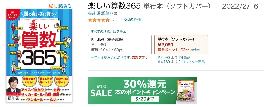This screenshot has height=107, width=264.
Task: Select the 単行本(ソフトカバー) format option
Action: [x=181, y=45]
